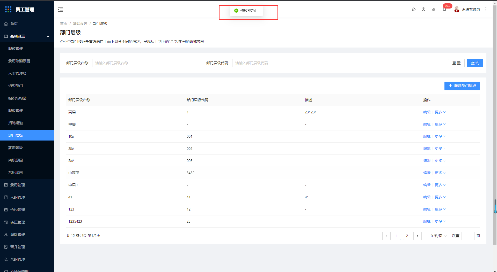Go to 首页 breadcrumb link
Screen dimensions: 497x272
[64, 24]
